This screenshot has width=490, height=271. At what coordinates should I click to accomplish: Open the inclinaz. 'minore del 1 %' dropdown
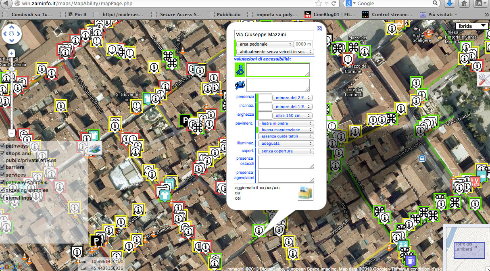(293, 106)
